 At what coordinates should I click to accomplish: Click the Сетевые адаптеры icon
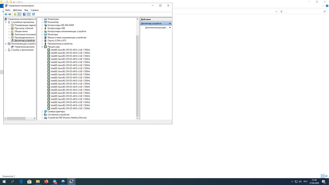click(x=45, y=112)
